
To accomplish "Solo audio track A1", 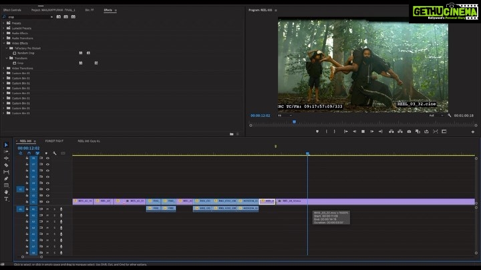I will point(54,209).
